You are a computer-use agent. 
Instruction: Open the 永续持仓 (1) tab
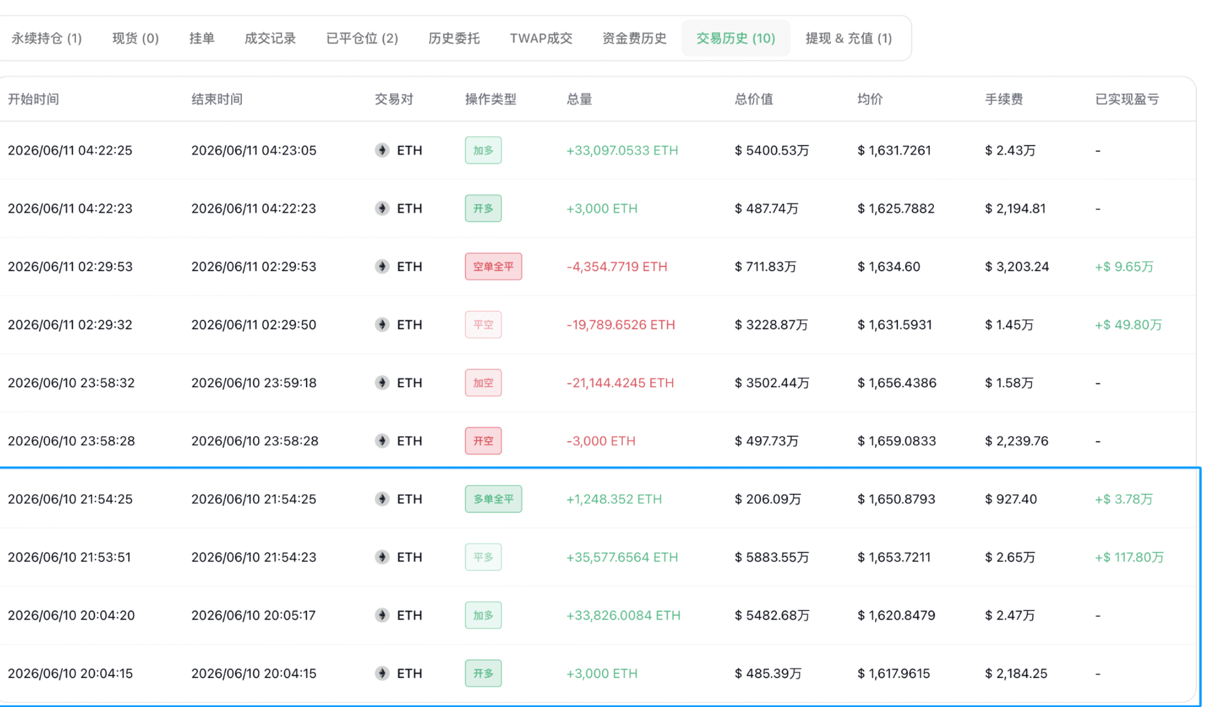(46, 38)
